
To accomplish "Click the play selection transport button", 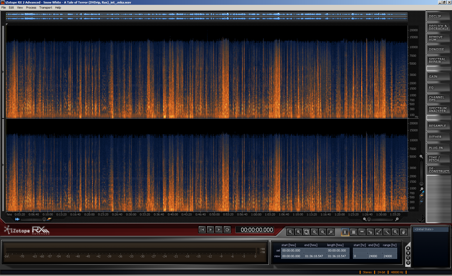I will coord(219,229).
